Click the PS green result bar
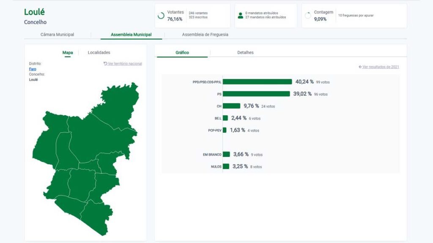 [256, 94]
